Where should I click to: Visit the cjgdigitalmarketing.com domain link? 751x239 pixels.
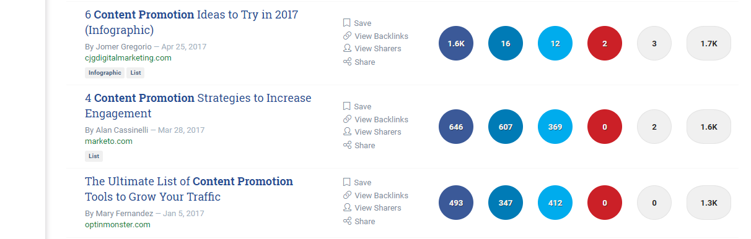(128, 57)
